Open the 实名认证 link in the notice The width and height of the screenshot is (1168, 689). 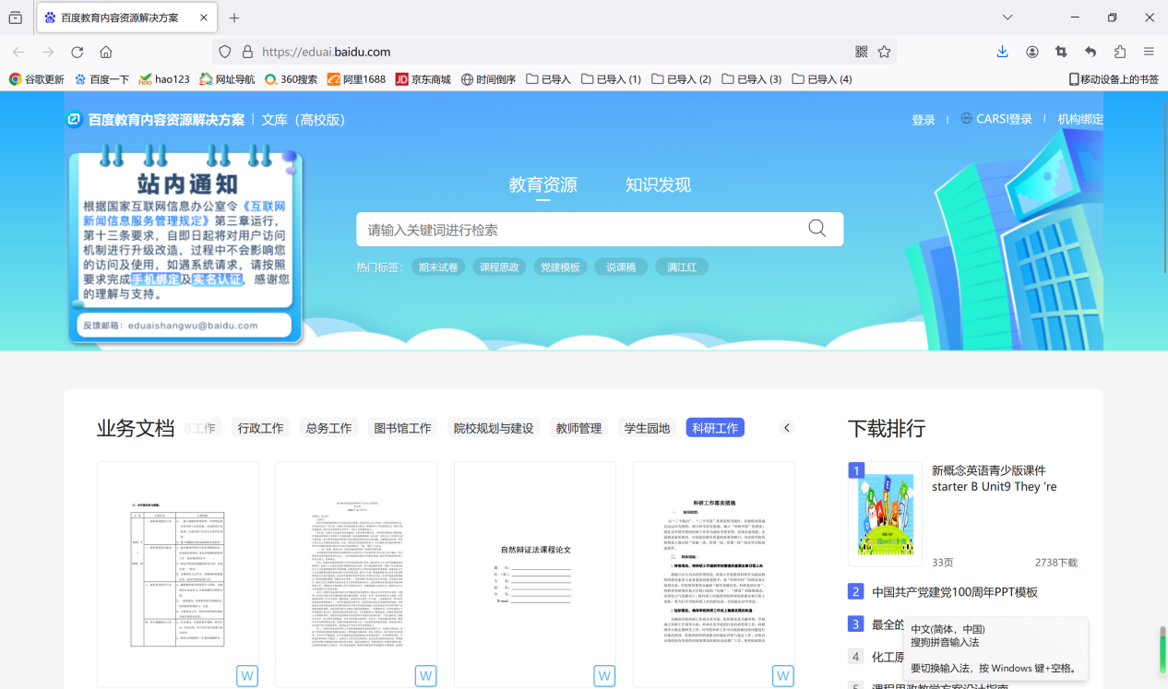[x=217, y=279]
